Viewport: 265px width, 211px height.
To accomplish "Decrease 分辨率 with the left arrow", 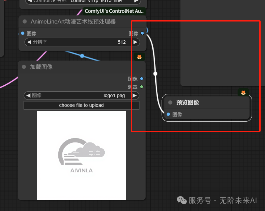I will click(29, 42).
